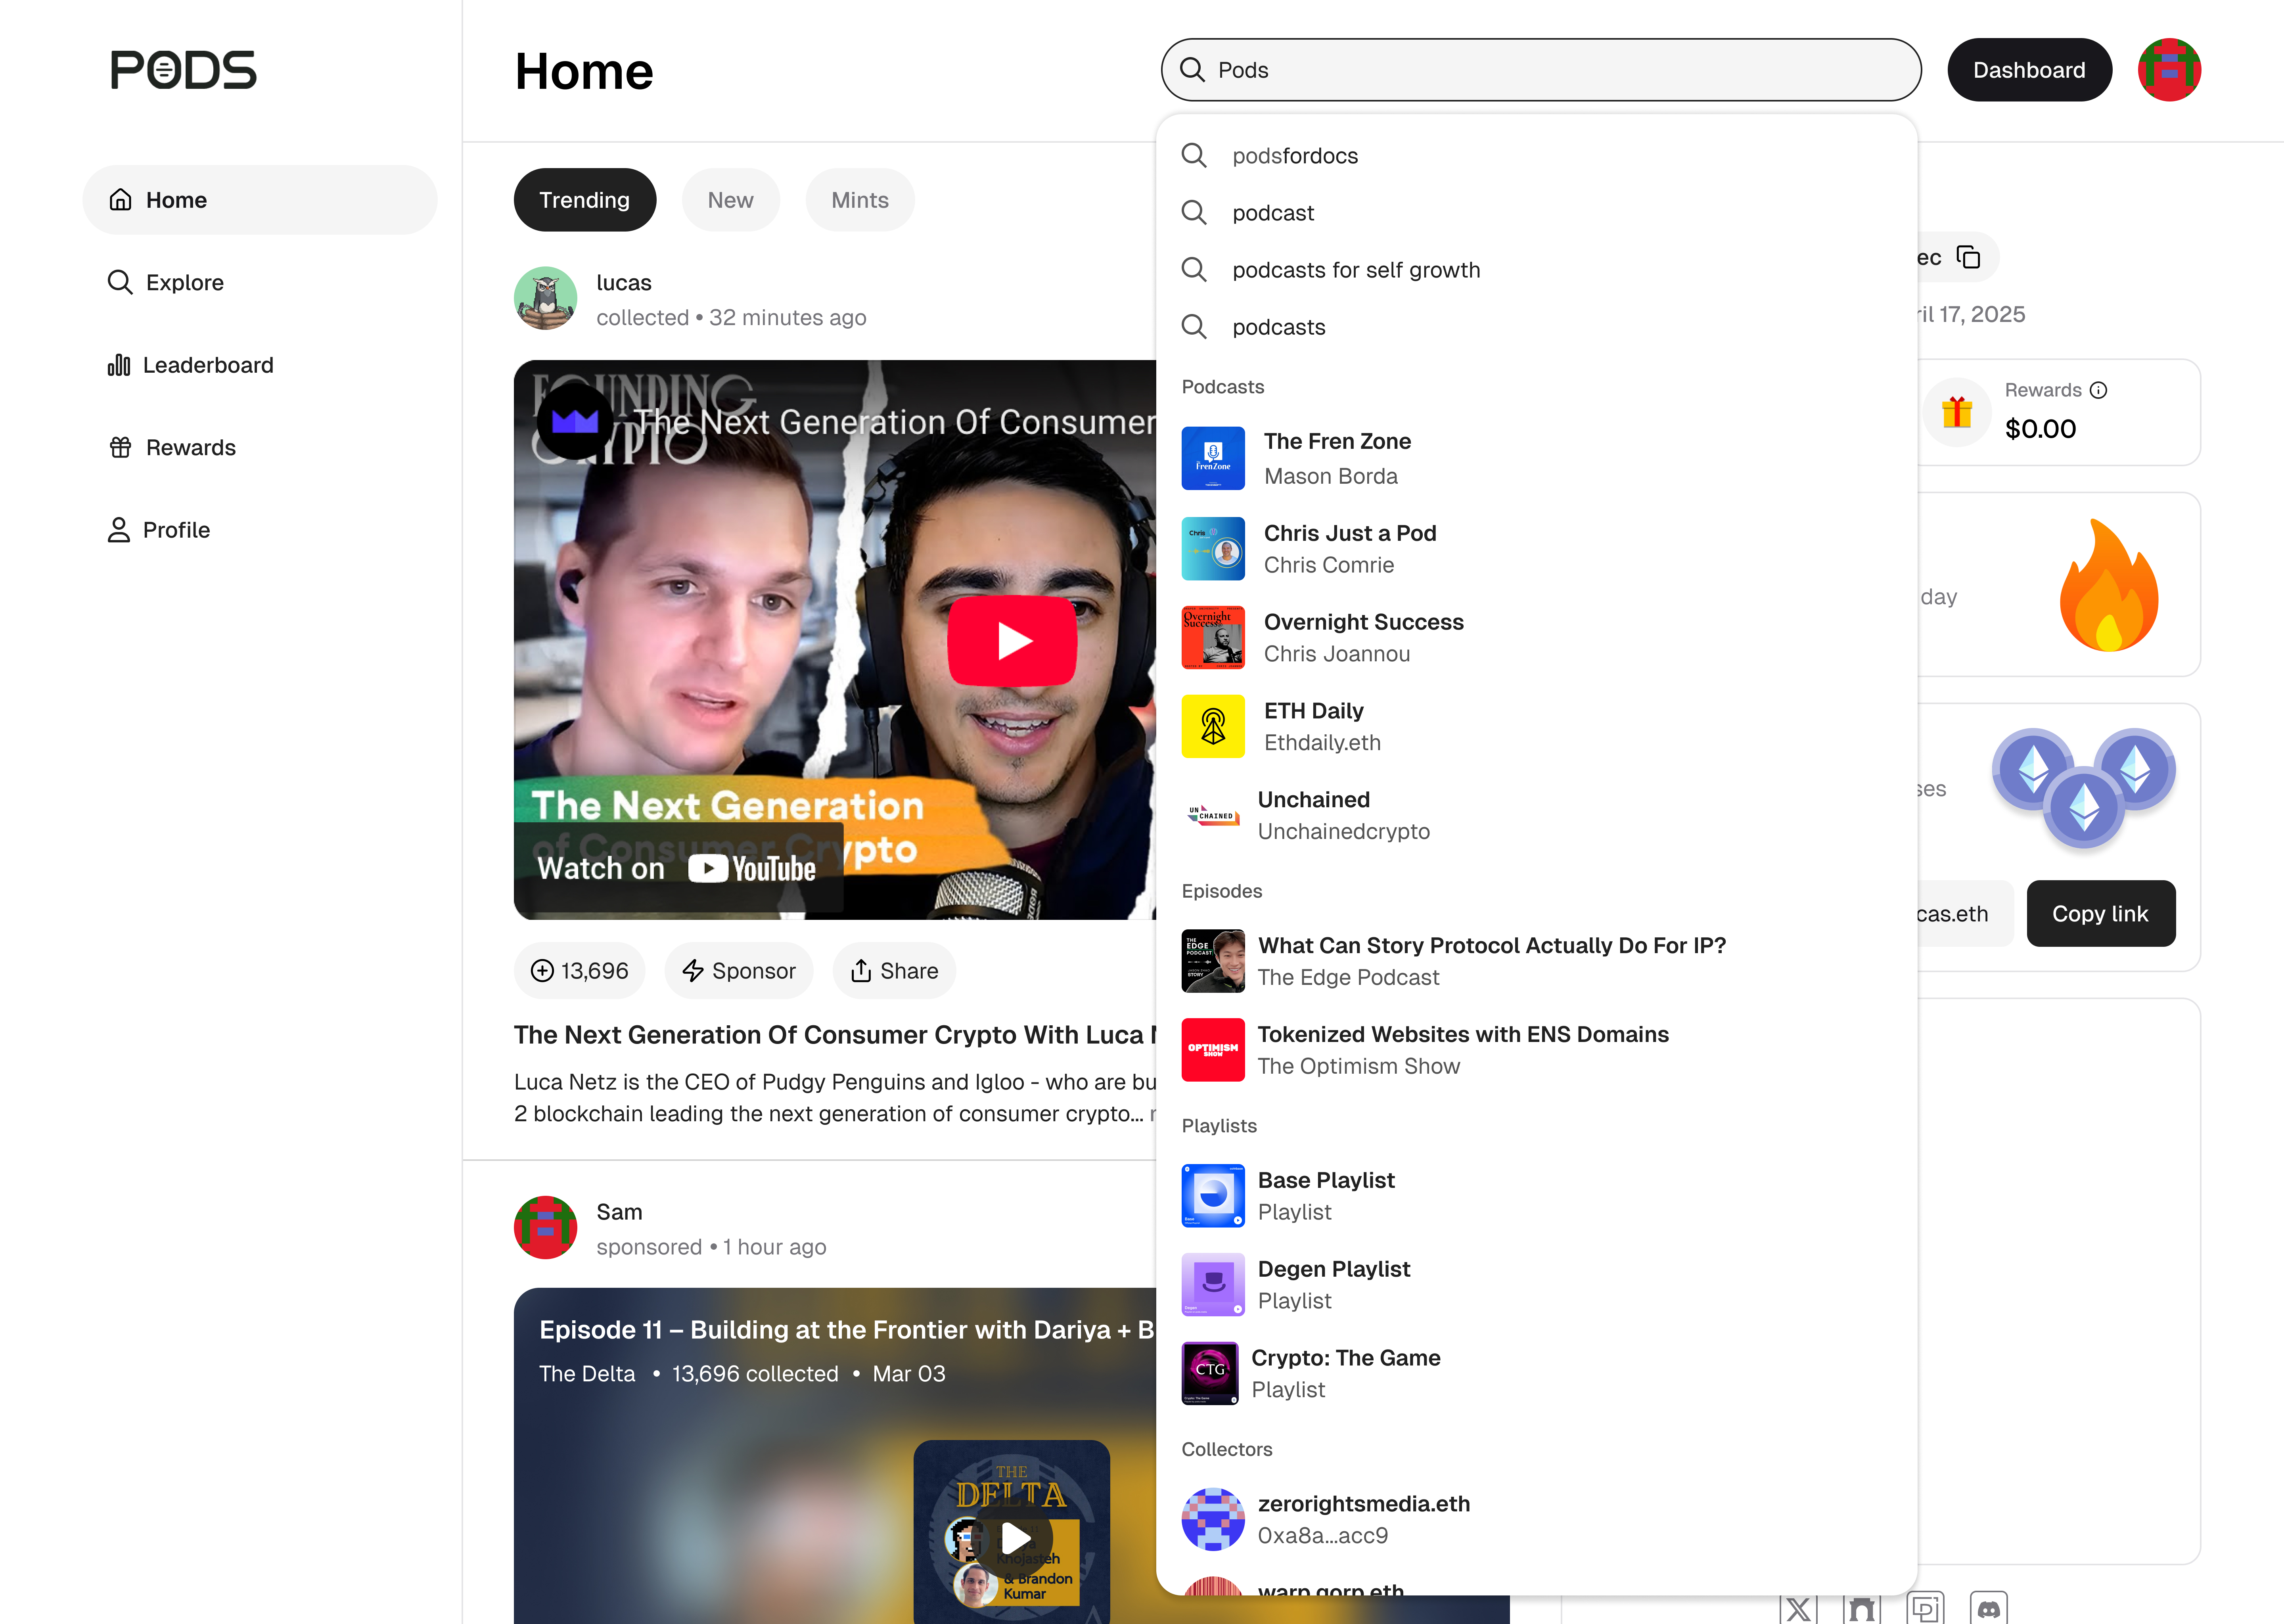Click the collect button showing 13,696

click(580, 970)
